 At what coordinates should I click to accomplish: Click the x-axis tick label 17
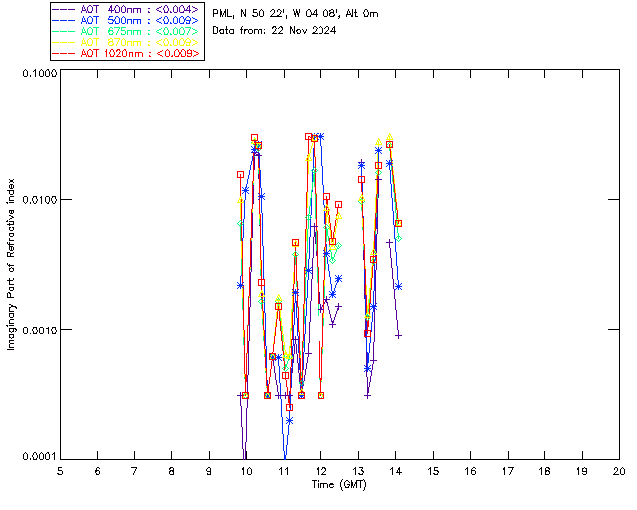tap(508, 471)
